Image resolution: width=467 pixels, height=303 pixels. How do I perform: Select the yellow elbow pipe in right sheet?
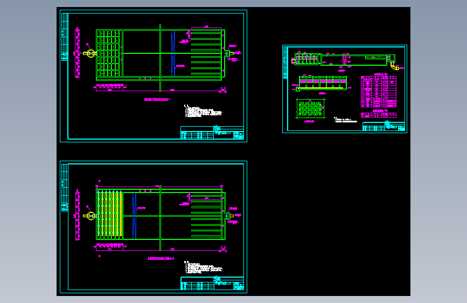tap(395, 66)
